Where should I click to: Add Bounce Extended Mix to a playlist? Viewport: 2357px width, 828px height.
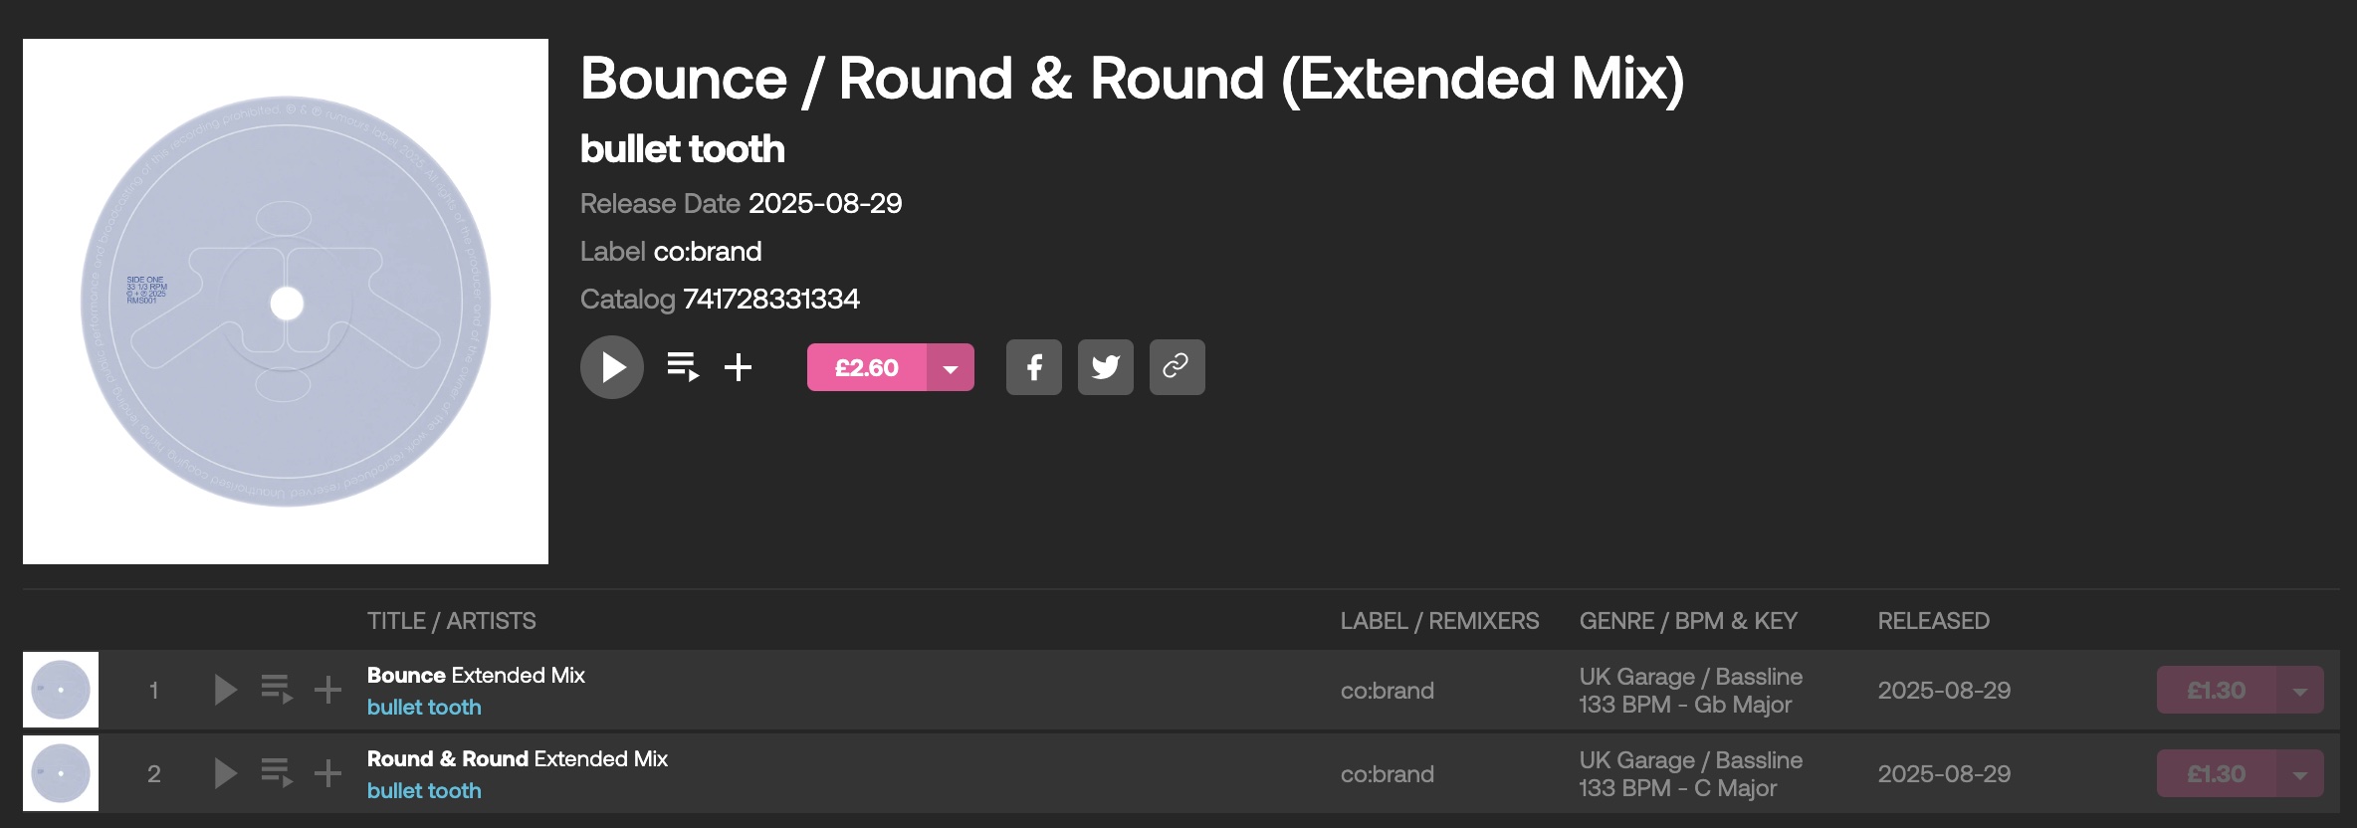coord(327,690)
